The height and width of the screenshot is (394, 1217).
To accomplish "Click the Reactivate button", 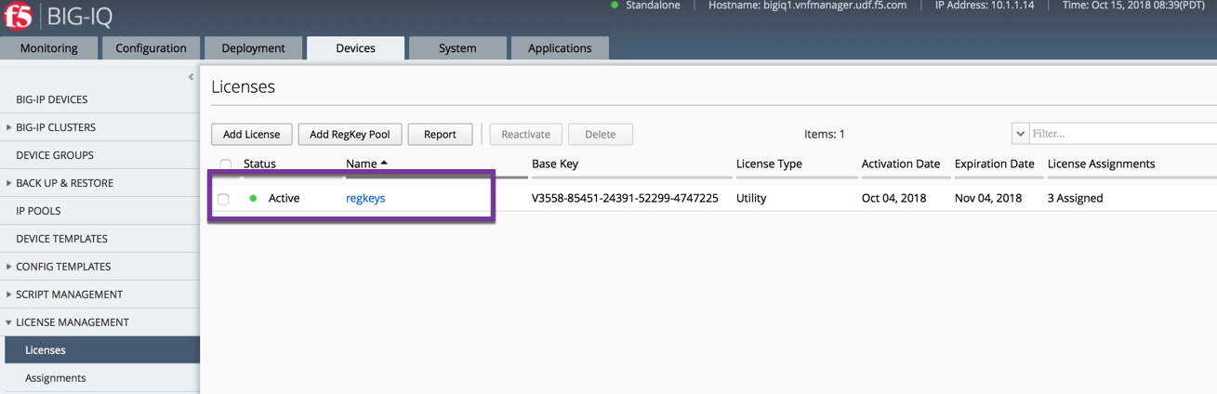I will point(526,134).
